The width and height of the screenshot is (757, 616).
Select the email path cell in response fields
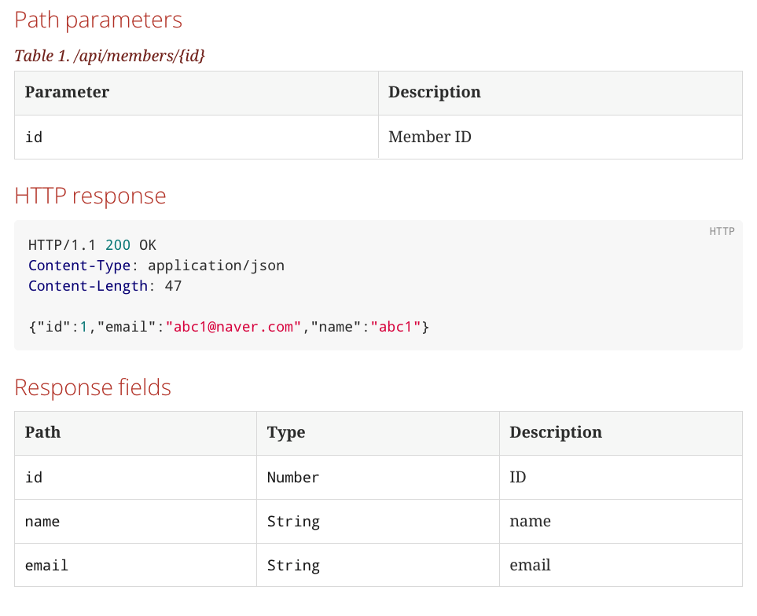136,566
